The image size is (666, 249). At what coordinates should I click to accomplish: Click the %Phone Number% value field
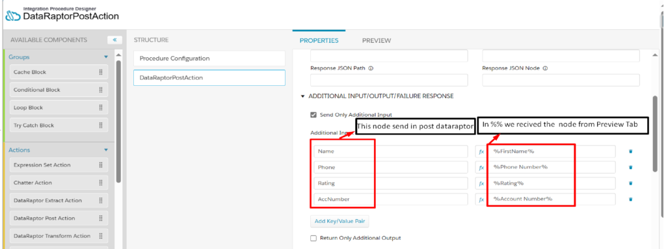coord(552,168)
